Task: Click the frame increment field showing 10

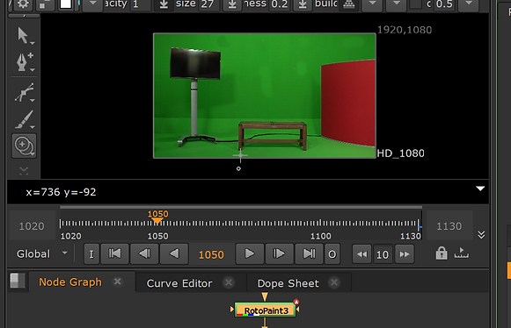Action: (x=383, y=254)
